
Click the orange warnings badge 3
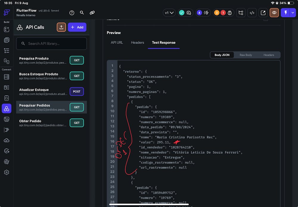point(217,13)
